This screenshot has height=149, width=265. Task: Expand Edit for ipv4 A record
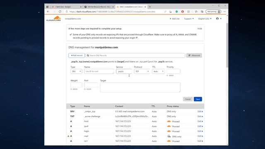[200, 126]
